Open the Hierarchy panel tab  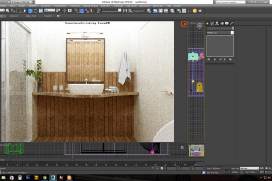pyautogui.click(x=217, y=24)
